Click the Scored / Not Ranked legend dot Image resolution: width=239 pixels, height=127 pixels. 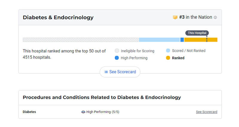[168, 50]
